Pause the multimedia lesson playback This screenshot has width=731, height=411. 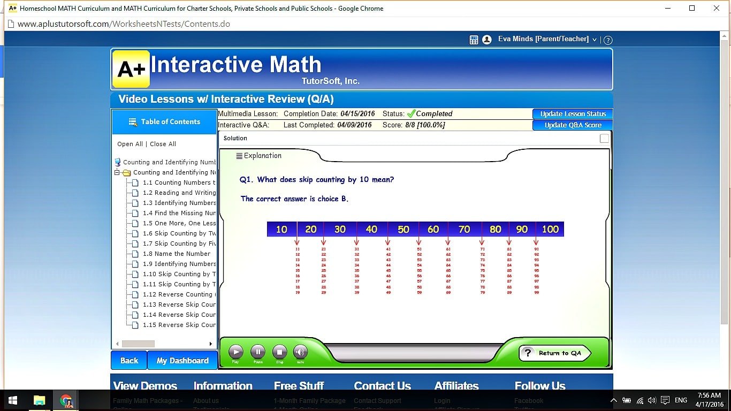[257, 353]
